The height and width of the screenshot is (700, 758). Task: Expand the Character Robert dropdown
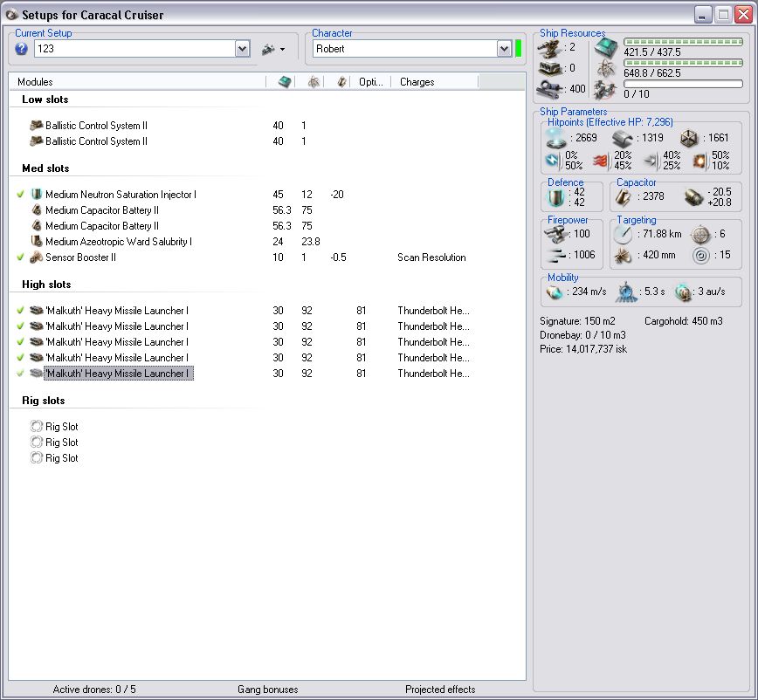[504, 49]
